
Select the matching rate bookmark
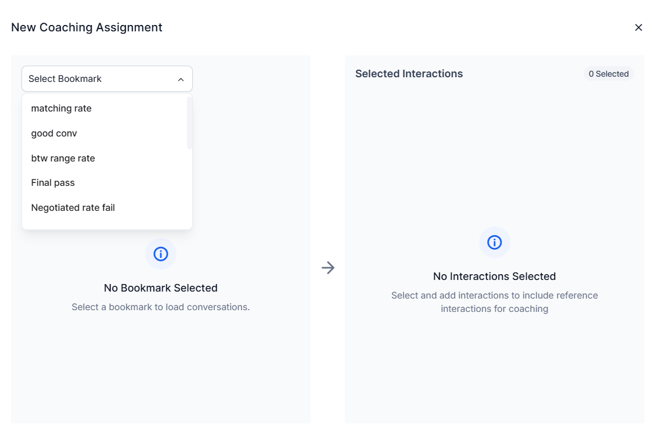tap(61, 108)
